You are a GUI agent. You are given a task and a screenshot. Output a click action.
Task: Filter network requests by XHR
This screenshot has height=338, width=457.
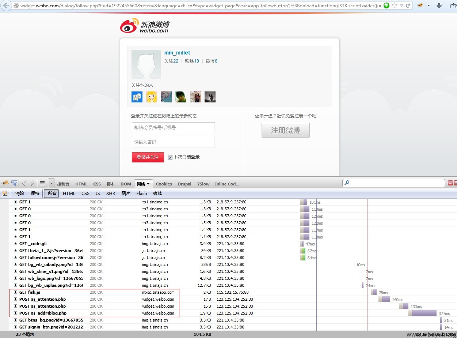pyautogui.click(x=111, y=194)
